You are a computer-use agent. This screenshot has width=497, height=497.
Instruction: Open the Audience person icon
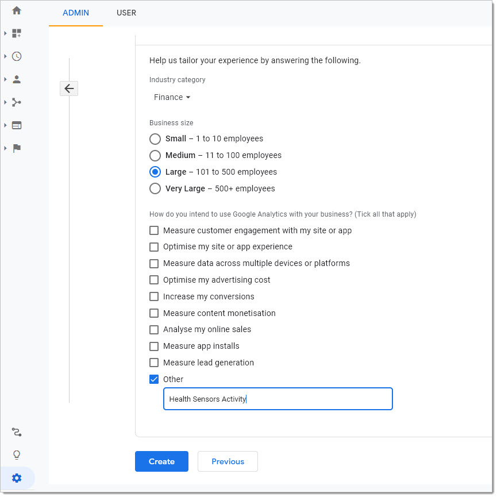tap(17, 79)
